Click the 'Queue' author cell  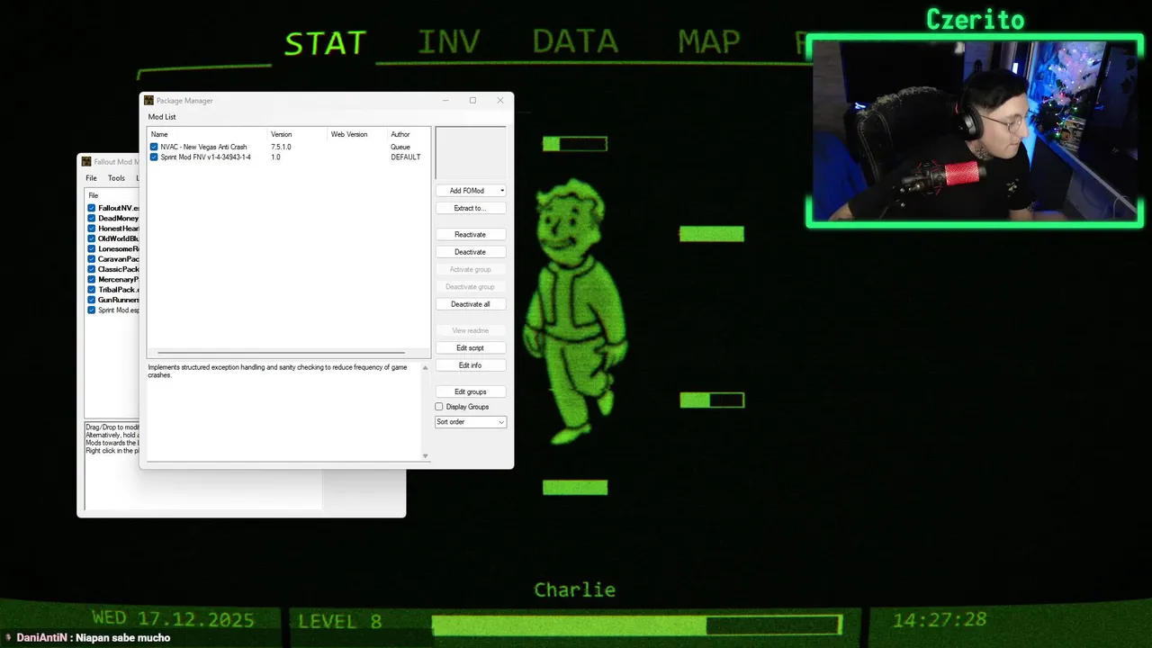pyautogui.click(x=400, y=147)
